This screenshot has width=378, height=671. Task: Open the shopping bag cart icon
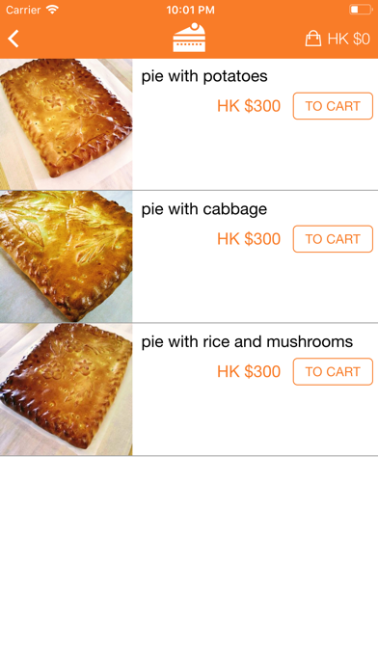pyautogui.click(x=313, y=39)
